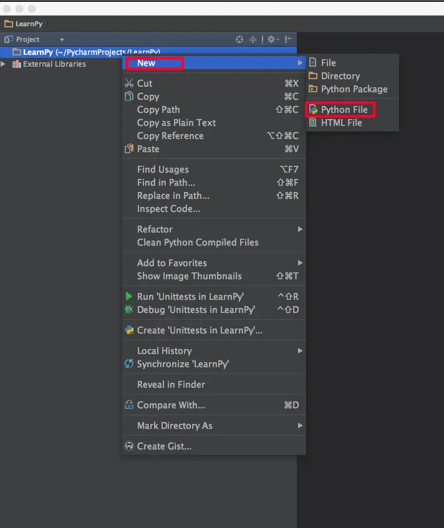Screen dimensions: 444x528
Task: Open the New menu entry
Action: tap(214, 63)
